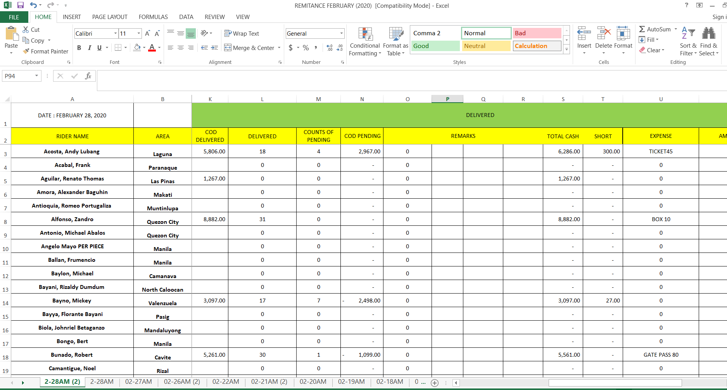Open Sort & Filter options
Viewport: 727px width, 390px height.
[688, 42]
